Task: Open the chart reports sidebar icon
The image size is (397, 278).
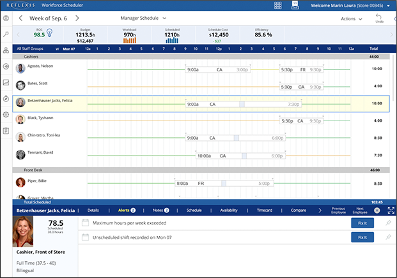Action: [x=6, y=82]
